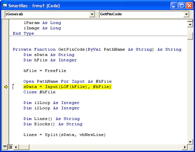The image size is (195, 152).
Task: Click the yellow execution arrow in margin
Action: (6, 87)
